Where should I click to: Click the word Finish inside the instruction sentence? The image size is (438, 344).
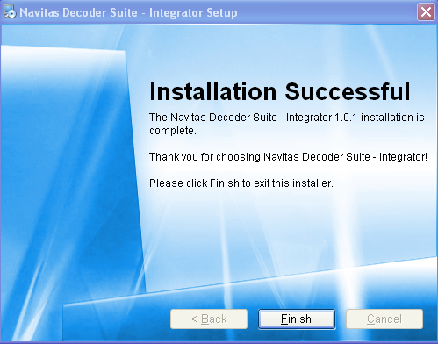pos(225,183)
